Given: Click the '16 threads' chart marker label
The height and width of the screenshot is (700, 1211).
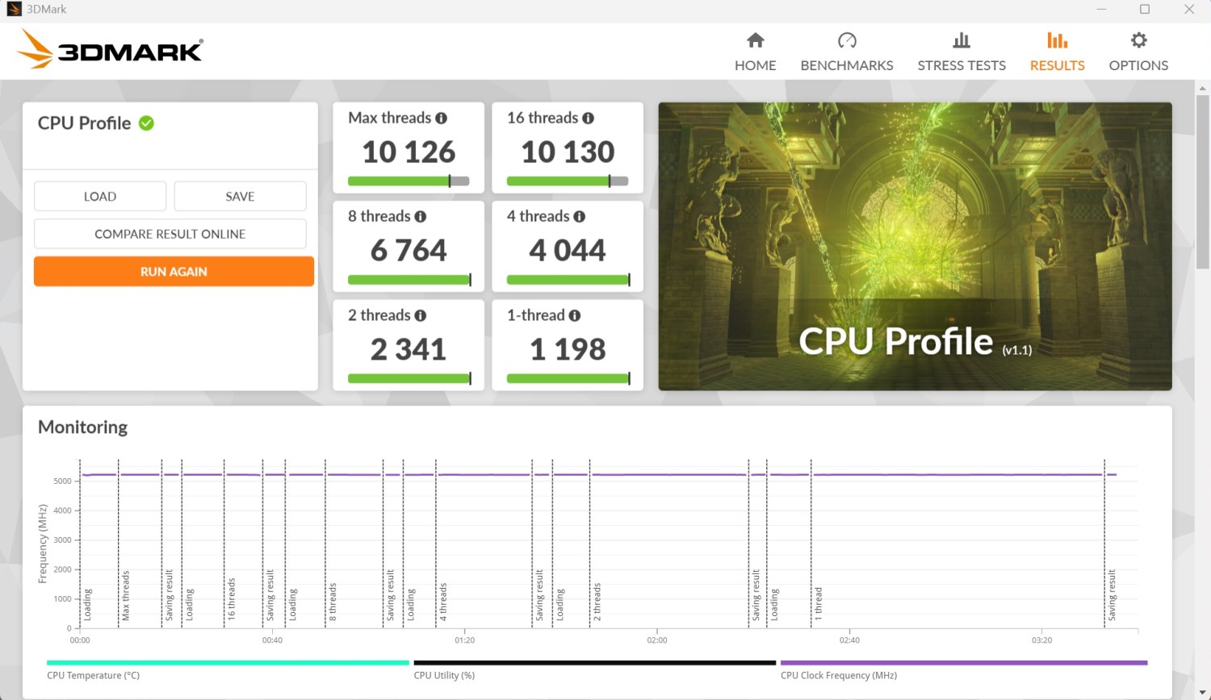Looking at the screenshot, I should [232, 598].
